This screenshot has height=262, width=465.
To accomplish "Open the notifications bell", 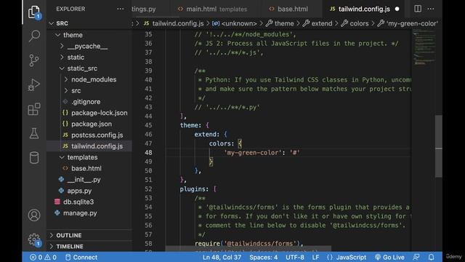I will [431, 257].
